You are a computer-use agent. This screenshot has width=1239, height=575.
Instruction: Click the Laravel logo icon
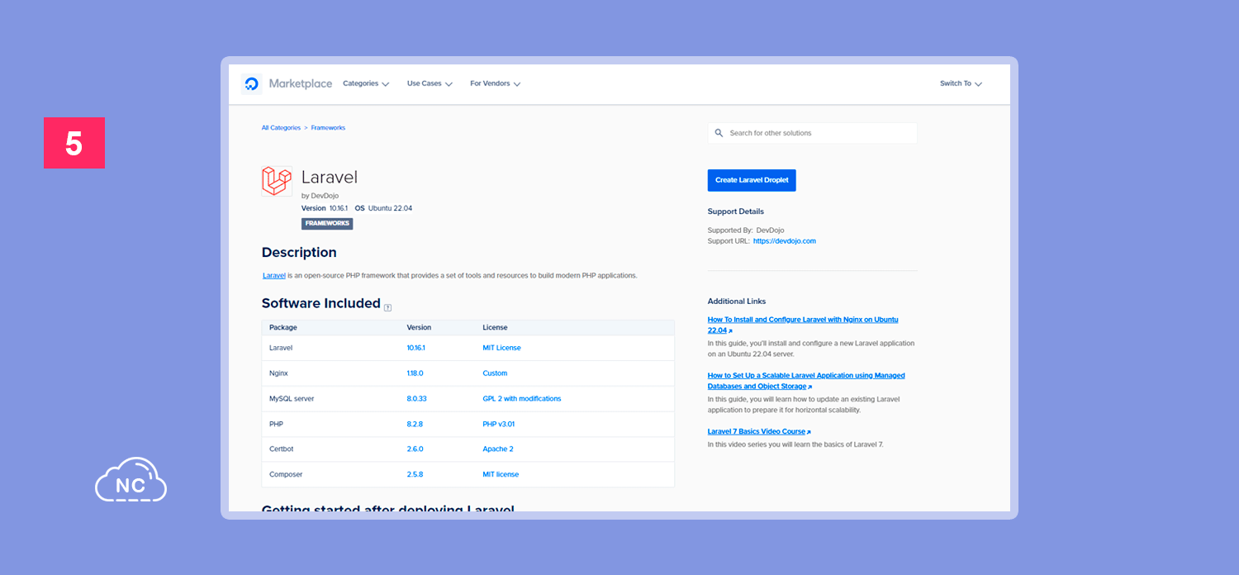coord(277,180)
